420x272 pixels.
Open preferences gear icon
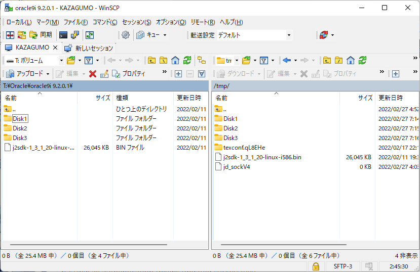(125, 35)
